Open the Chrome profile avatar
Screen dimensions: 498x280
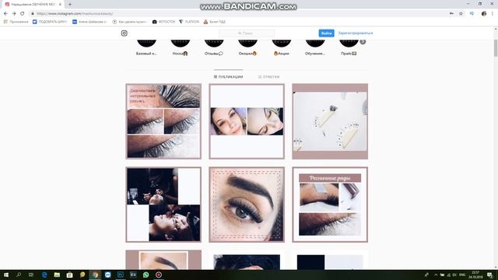tap(484, 14)
